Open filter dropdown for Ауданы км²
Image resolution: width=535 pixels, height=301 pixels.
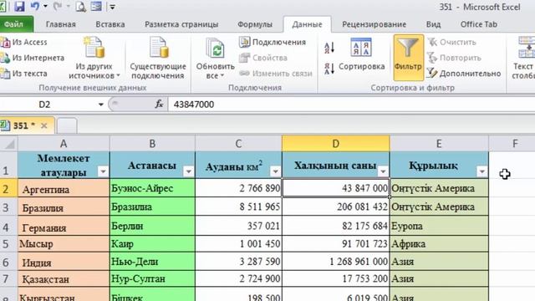pyautogui.click(x=275, y=171)
